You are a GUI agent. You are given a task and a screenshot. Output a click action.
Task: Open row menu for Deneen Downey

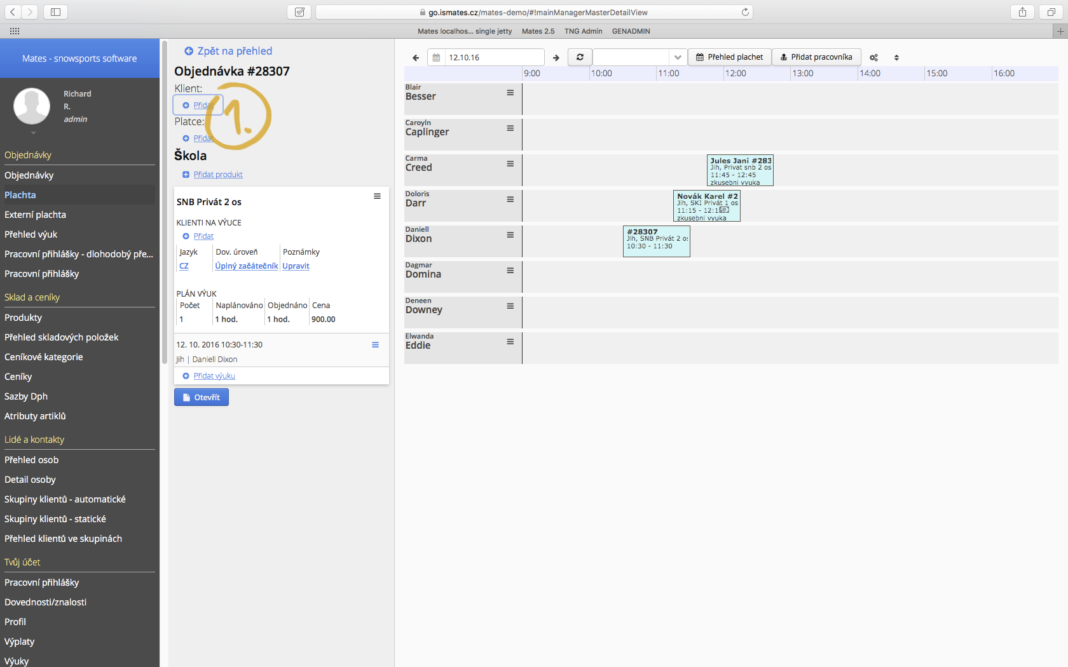tap(510, 306)
